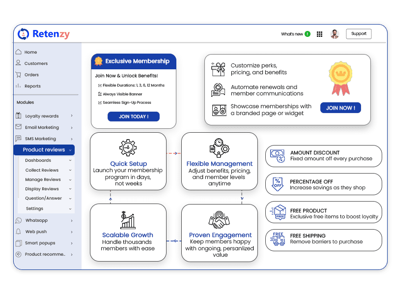The height and width of the screenshot is (295, 393).
Task: Toggle the Seamless Sign-Up Process checkbox
Action: [x=100, y=103]
